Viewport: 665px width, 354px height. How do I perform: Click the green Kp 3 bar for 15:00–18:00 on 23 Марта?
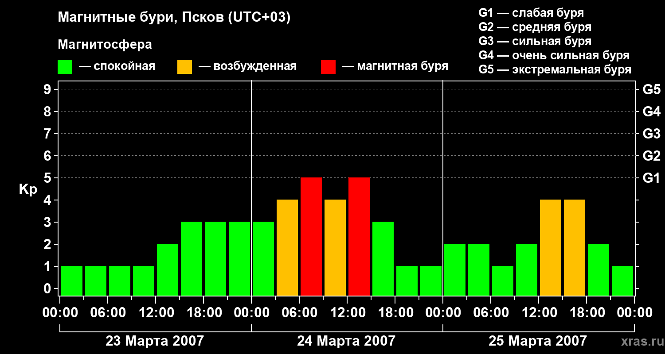point(192,258)
